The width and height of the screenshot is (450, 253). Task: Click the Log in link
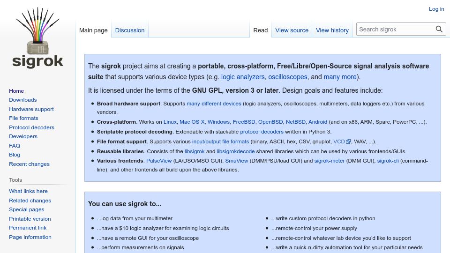[x=436, y=9]
